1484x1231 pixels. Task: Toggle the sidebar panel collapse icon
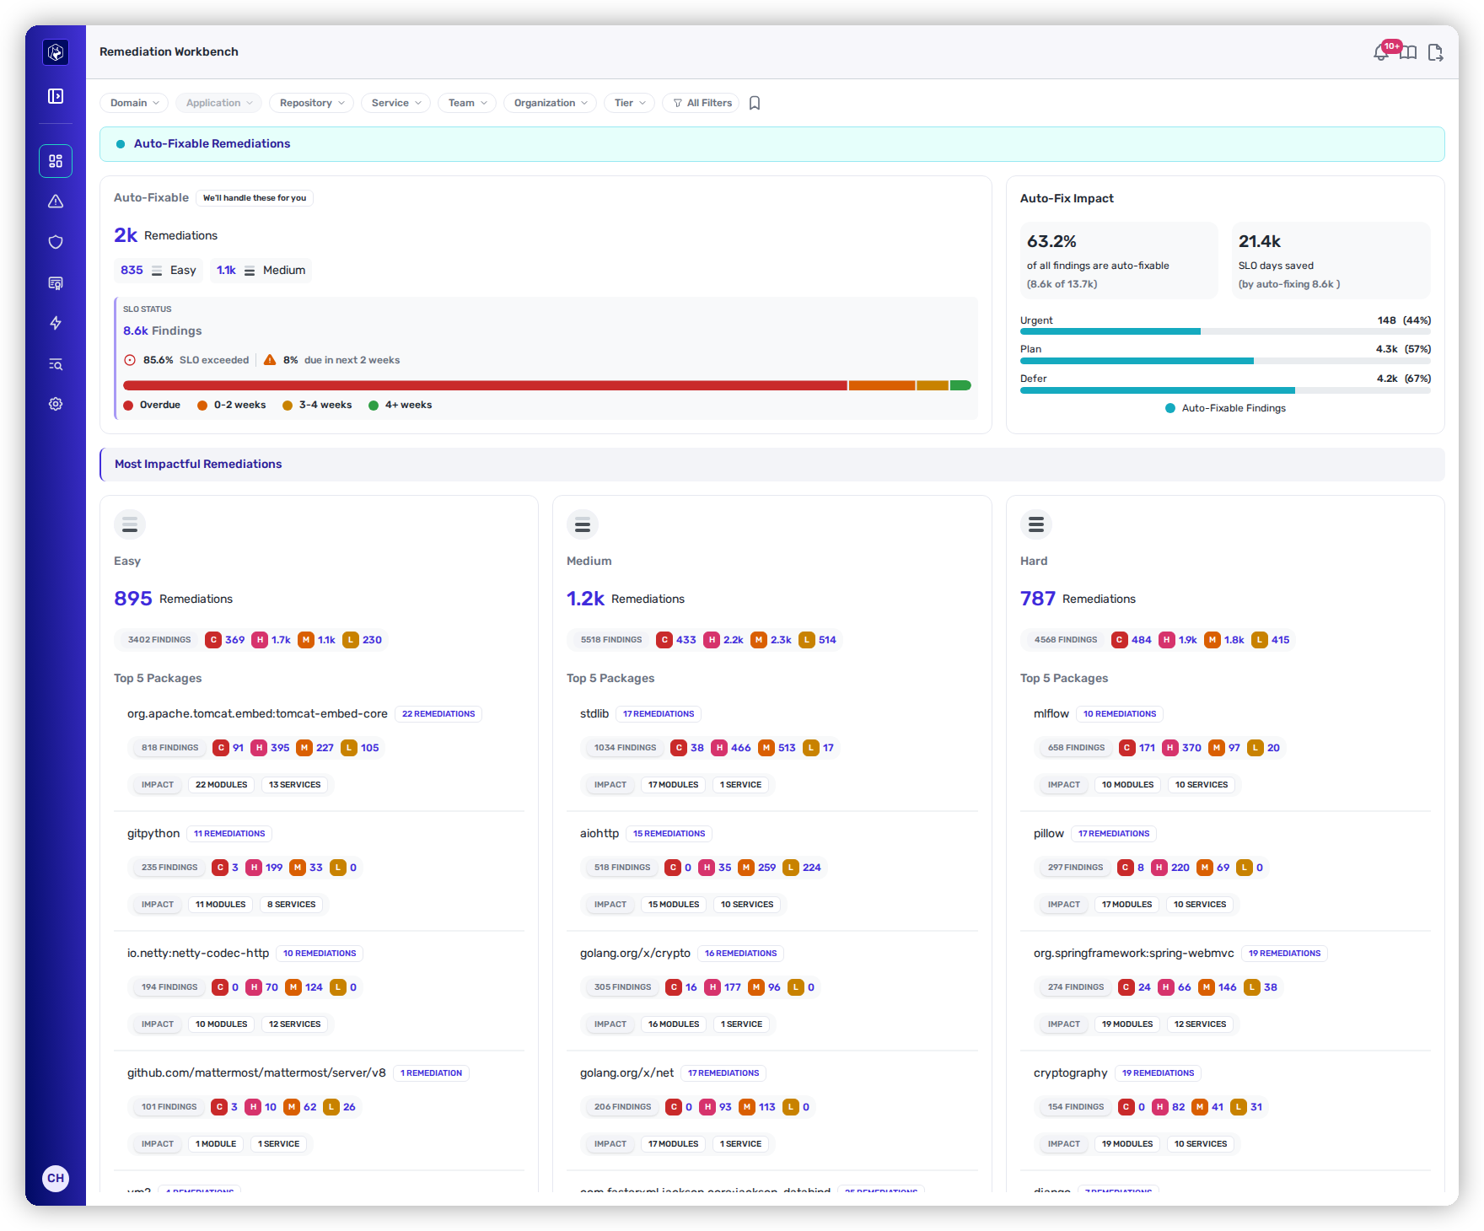pos(56,96)
